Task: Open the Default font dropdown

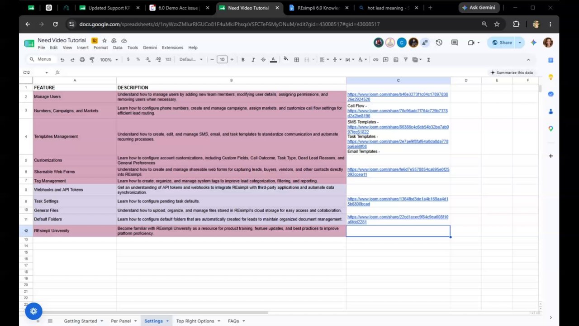Action: [x=190, y=60]
